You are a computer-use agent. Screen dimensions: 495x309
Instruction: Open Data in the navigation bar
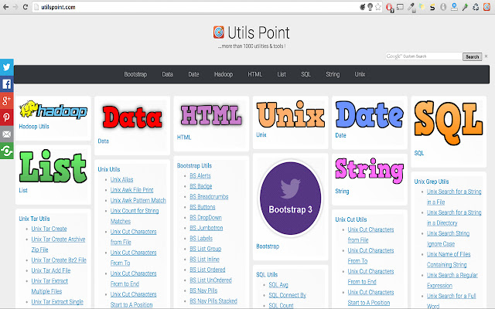[167, 74]
